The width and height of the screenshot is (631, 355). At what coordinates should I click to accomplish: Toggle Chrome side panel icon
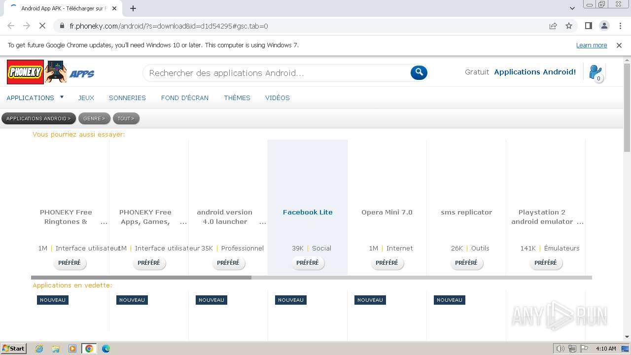[x=588, y=26]
